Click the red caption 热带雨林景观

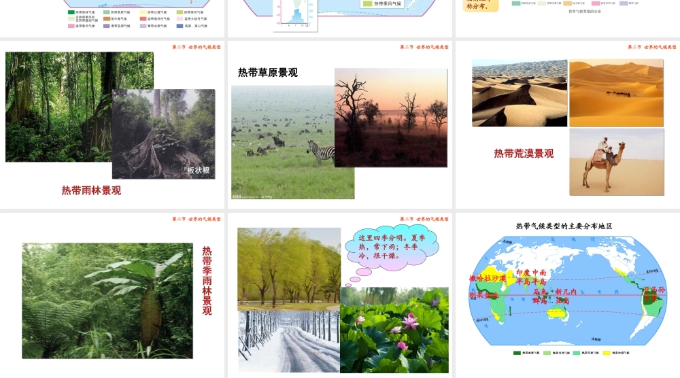pyautogui.click(x=91, y=190)
